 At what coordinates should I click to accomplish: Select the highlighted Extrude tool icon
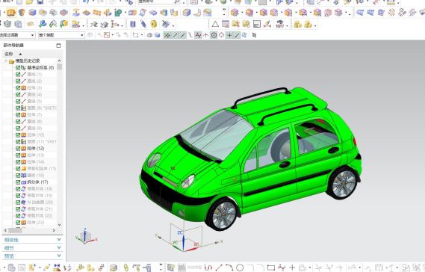click(x=11, y=13)
